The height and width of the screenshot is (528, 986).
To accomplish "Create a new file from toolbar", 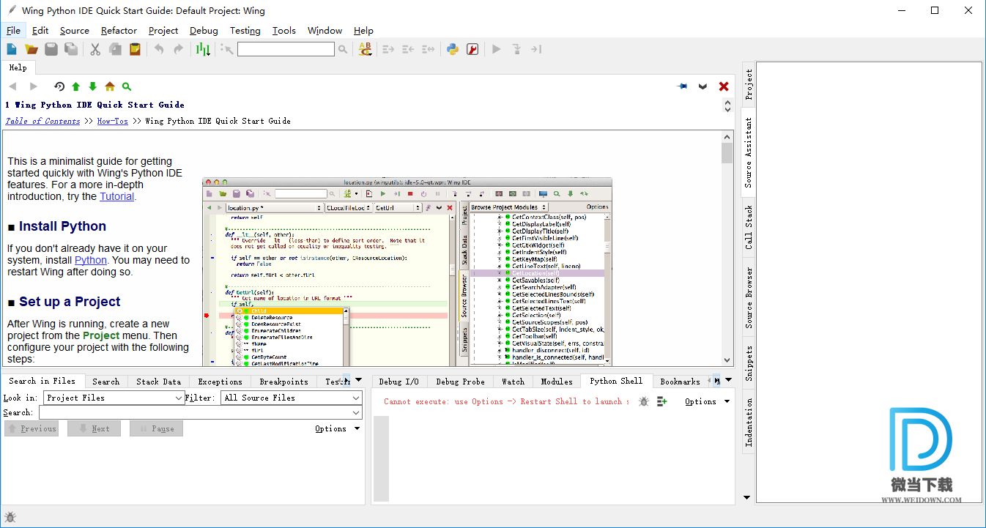I will [x=12, y=49].
